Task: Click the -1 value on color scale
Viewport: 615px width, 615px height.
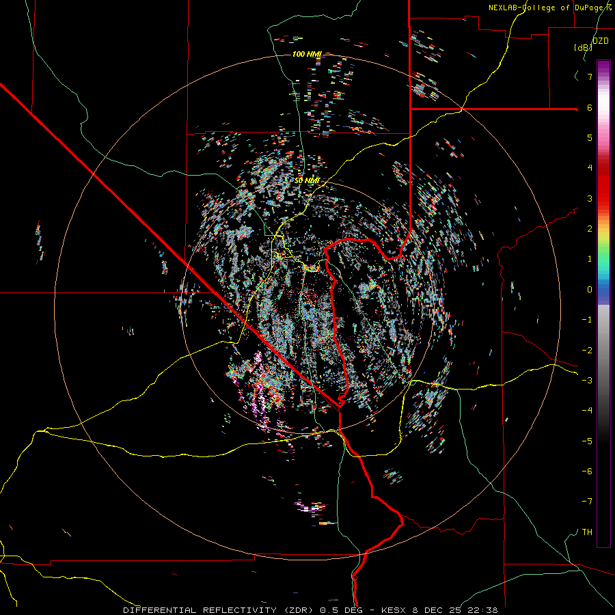Action: 587,320
